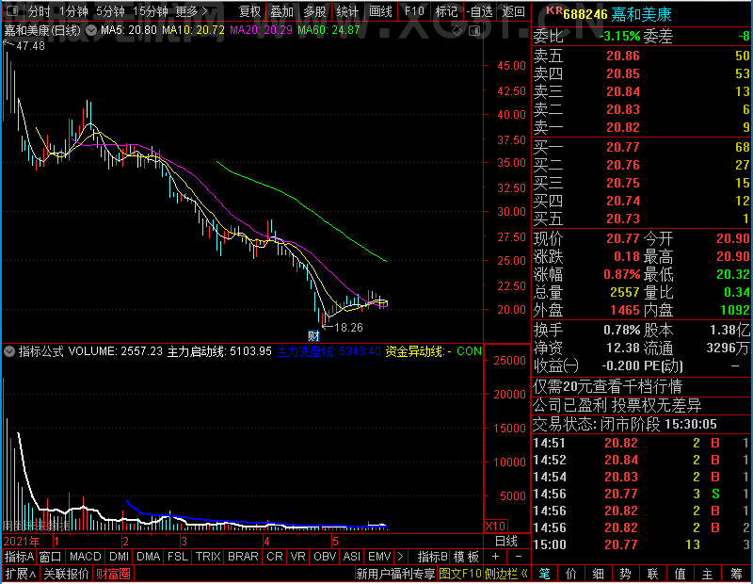
Task: Select the 笔 tick tab
Action: [x=545, y=574]
